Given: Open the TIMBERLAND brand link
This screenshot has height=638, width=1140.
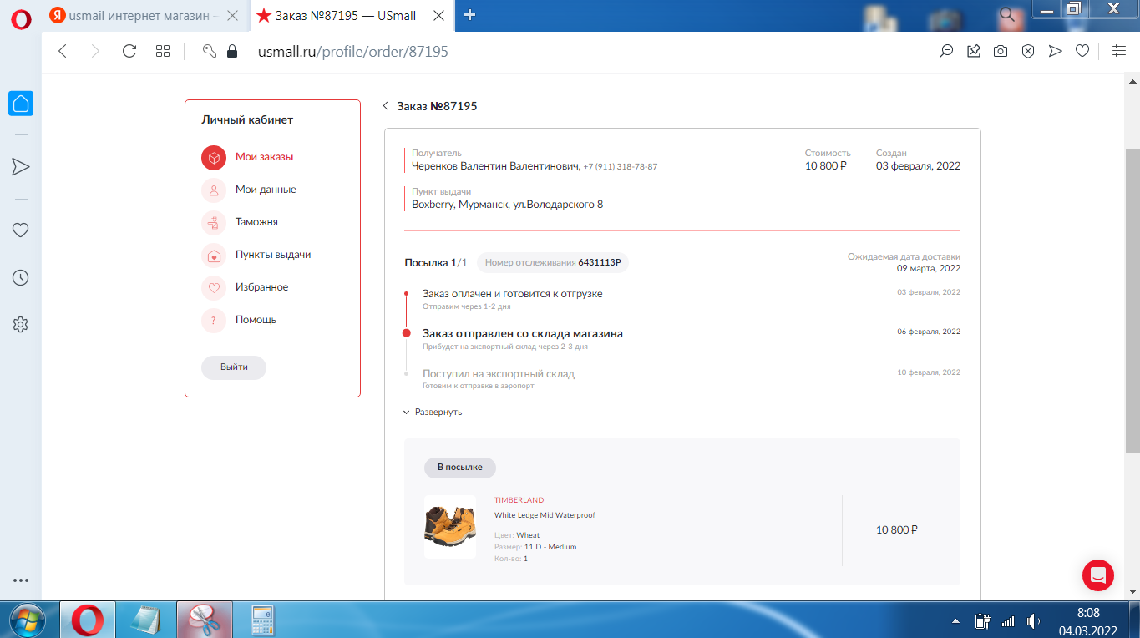Looking at the screenshot, I should tap(519, 500).
